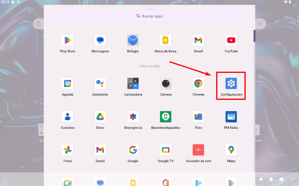Tap the Wi-Fi indicator in the status bar
Screen dimensions: 299x186
click(x=286, y=2)
